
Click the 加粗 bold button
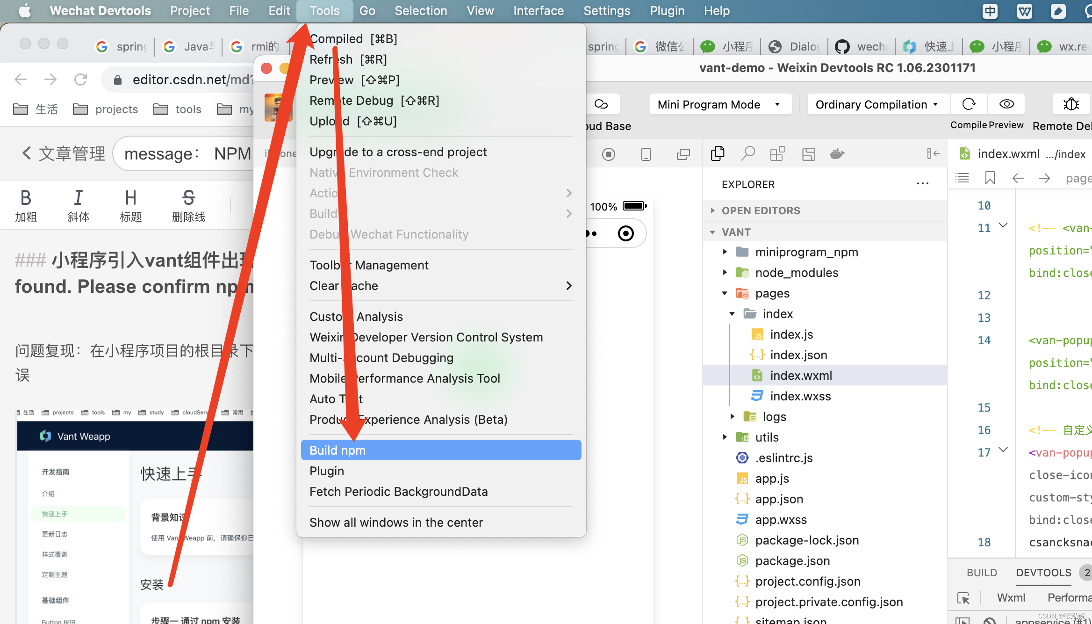26,205
